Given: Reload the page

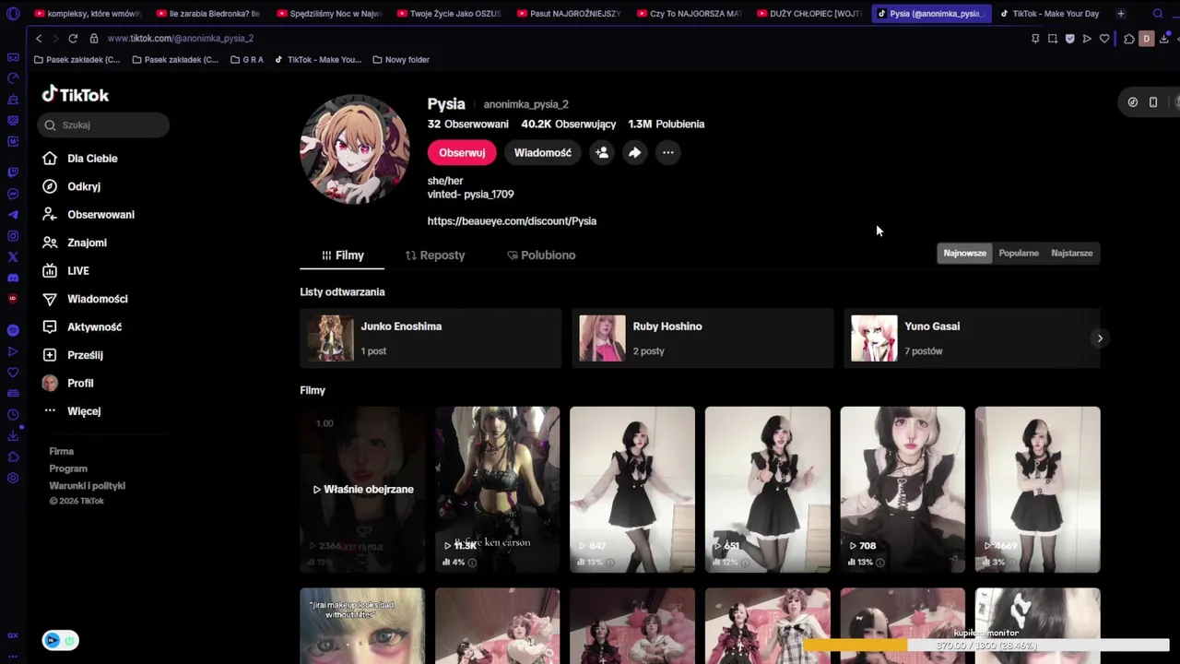Looking at the screenshot, I should (73, 38).
